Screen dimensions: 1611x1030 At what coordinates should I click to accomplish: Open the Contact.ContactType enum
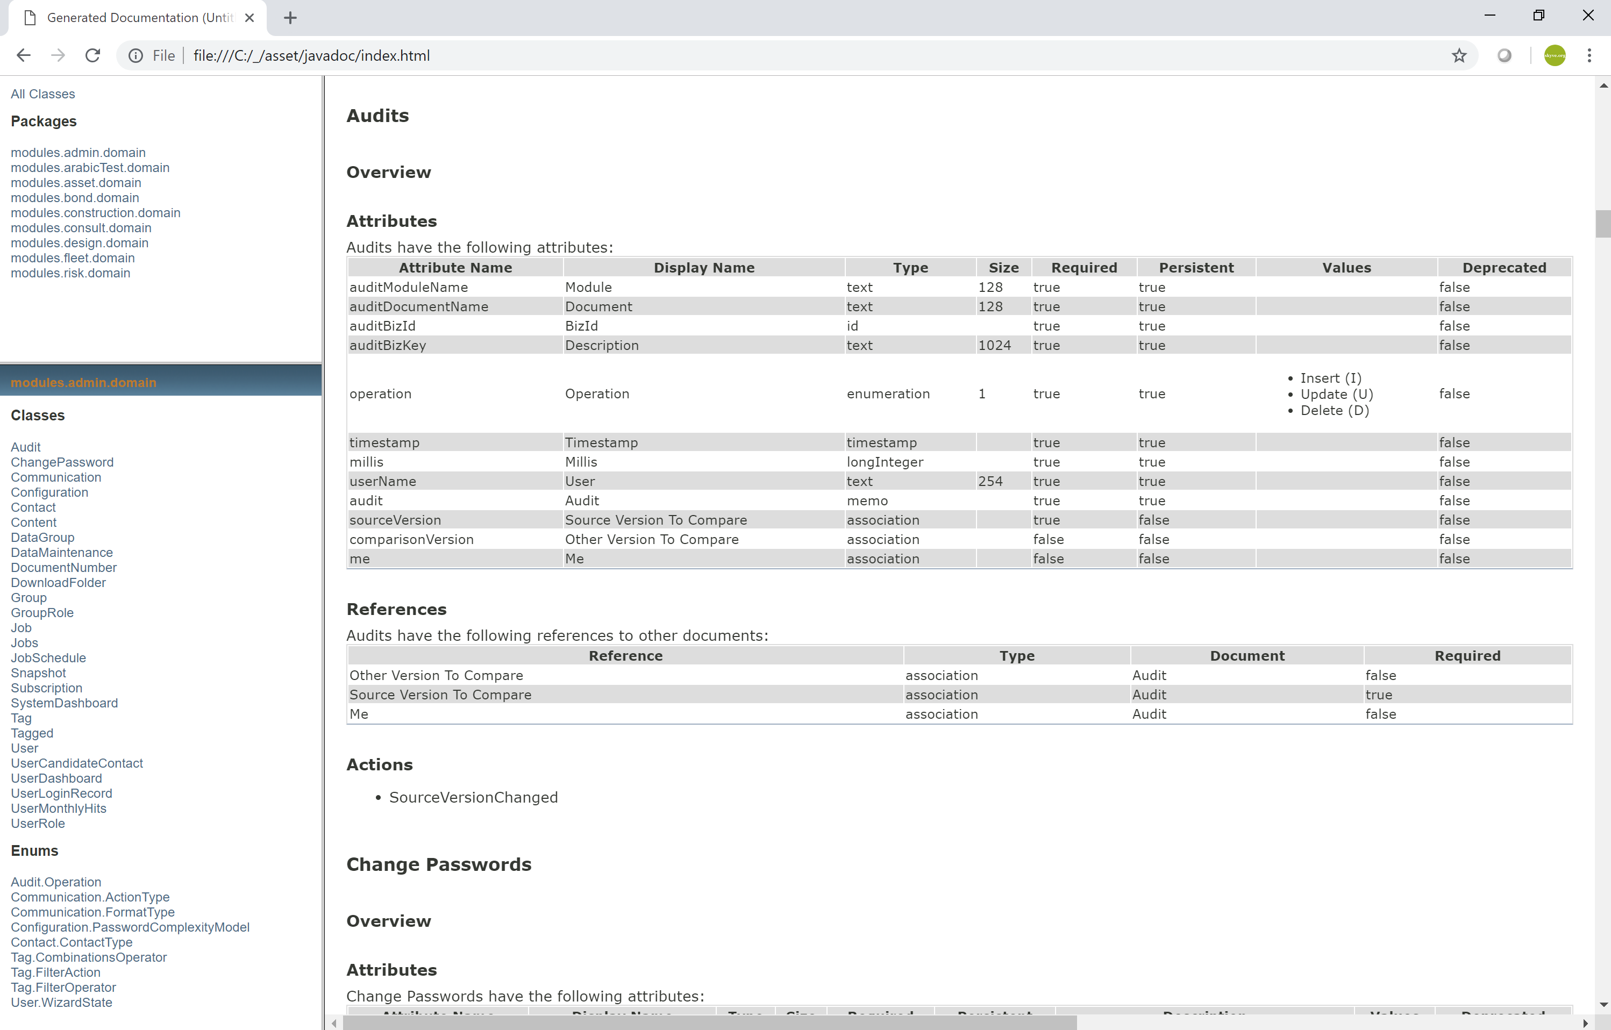tap(72, 942)
